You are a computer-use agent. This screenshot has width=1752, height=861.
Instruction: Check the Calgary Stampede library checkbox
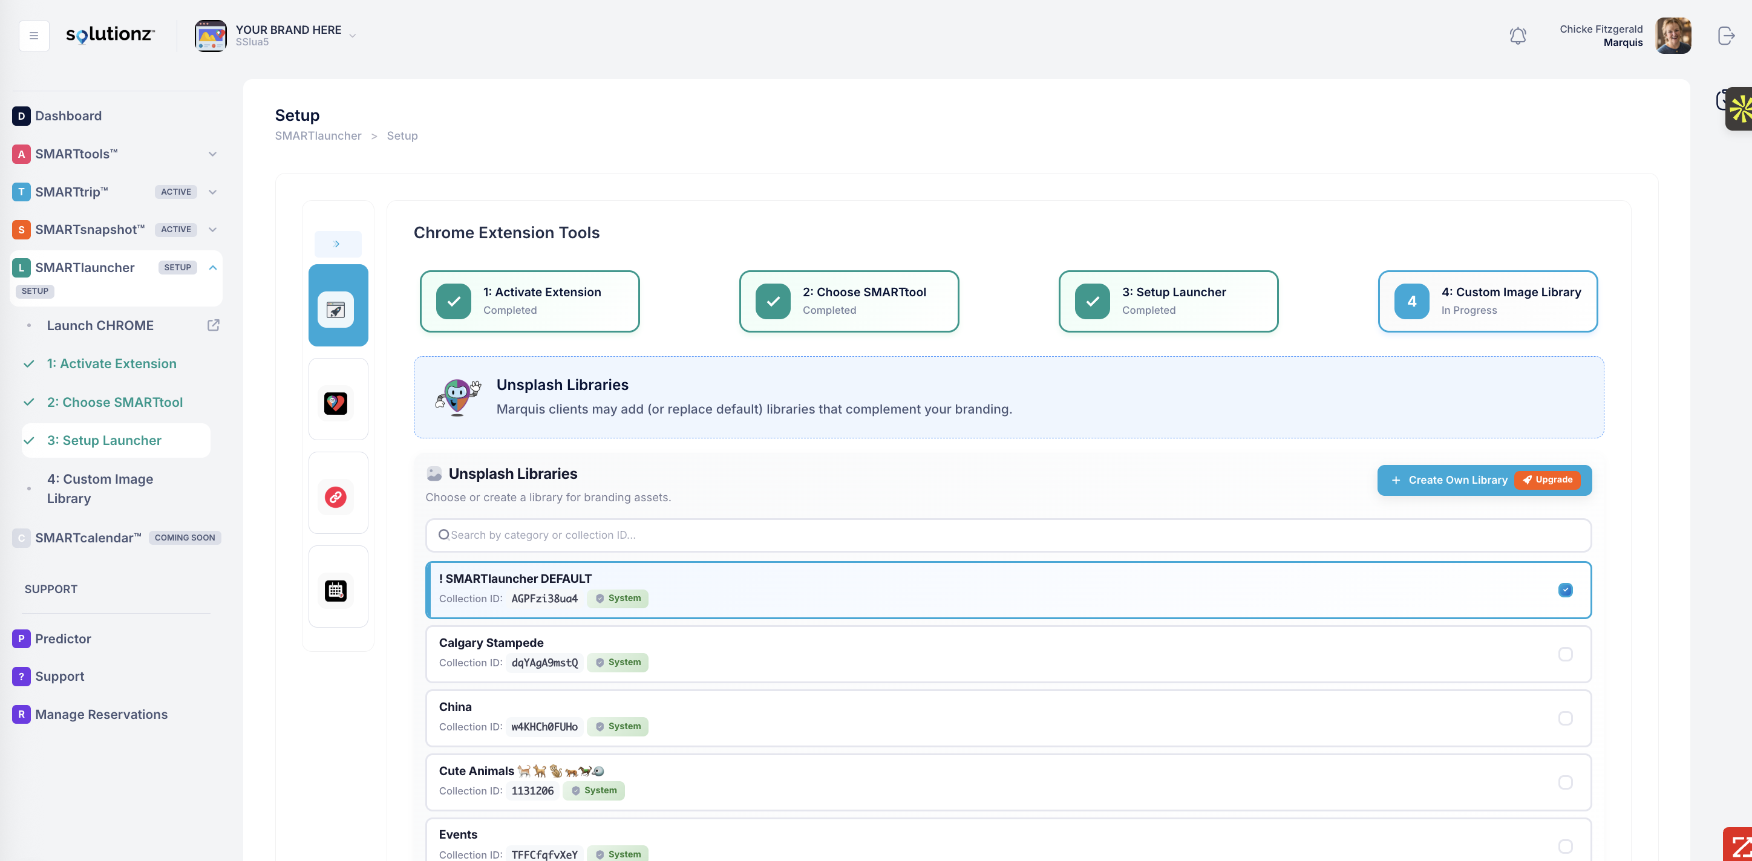pyautogui.click(x=1565, y=654)
